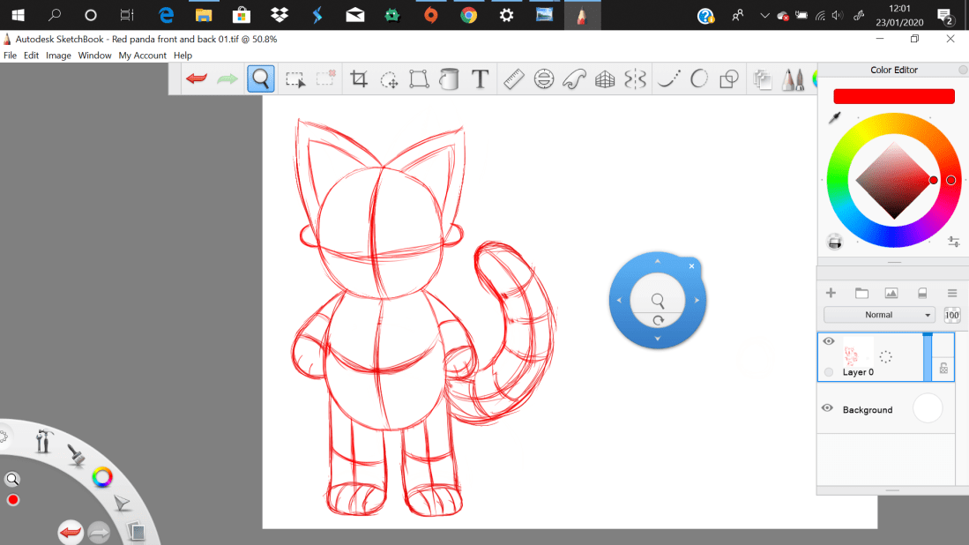969x545 pixels.
Task: Click the Undo arrow in the toolbar
Action: coord(196,79)
